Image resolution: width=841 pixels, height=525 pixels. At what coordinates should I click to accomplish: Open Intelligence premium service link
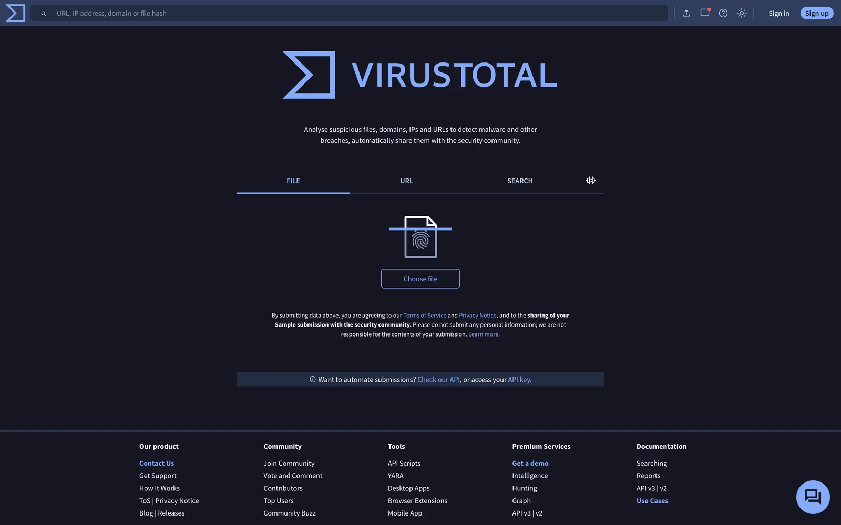point(530,476)
